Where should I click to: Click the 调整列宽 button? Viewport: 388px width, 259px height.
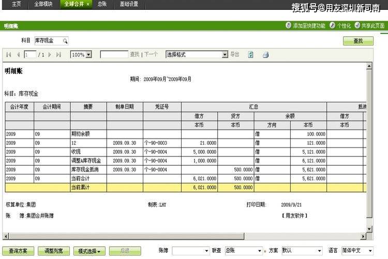54,251
